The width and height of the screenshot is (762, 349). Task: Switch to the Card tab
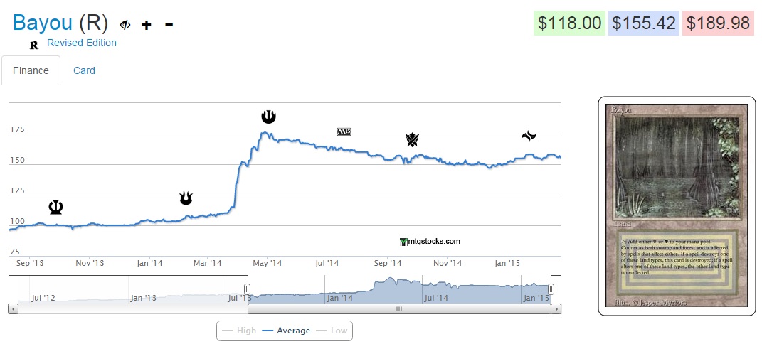coord(84,70)
